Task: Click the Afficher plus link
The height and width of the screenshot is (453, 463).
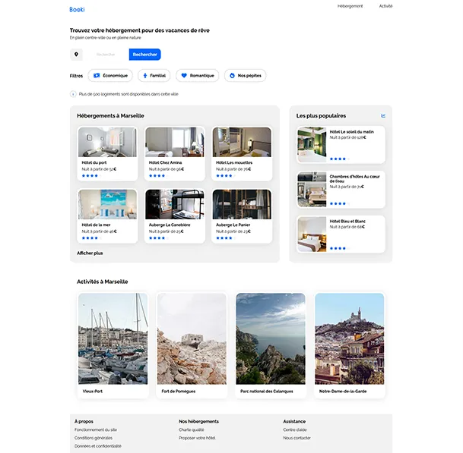Action: coord(90,253)
